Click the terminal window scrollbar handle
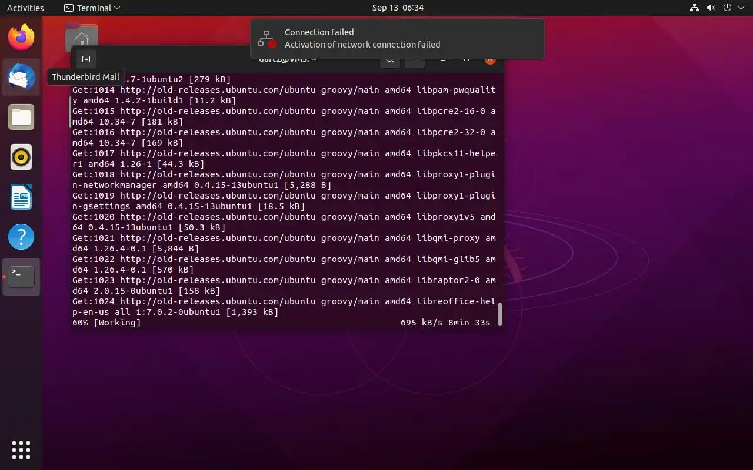Screen dimensions: 753x470 coord(500,314)
